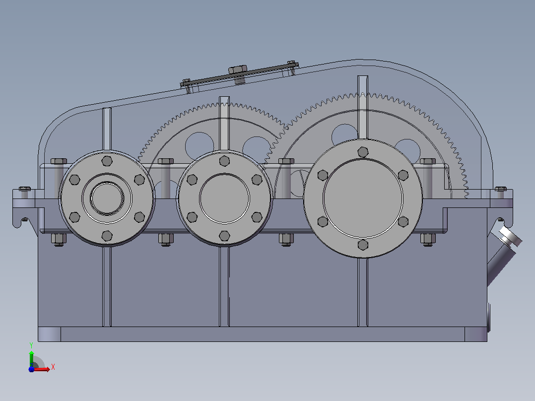Click the base foot at the bottom left corner
Viewport: 535px width, 401px height.
pyautogui.click(x=50, y=334)
